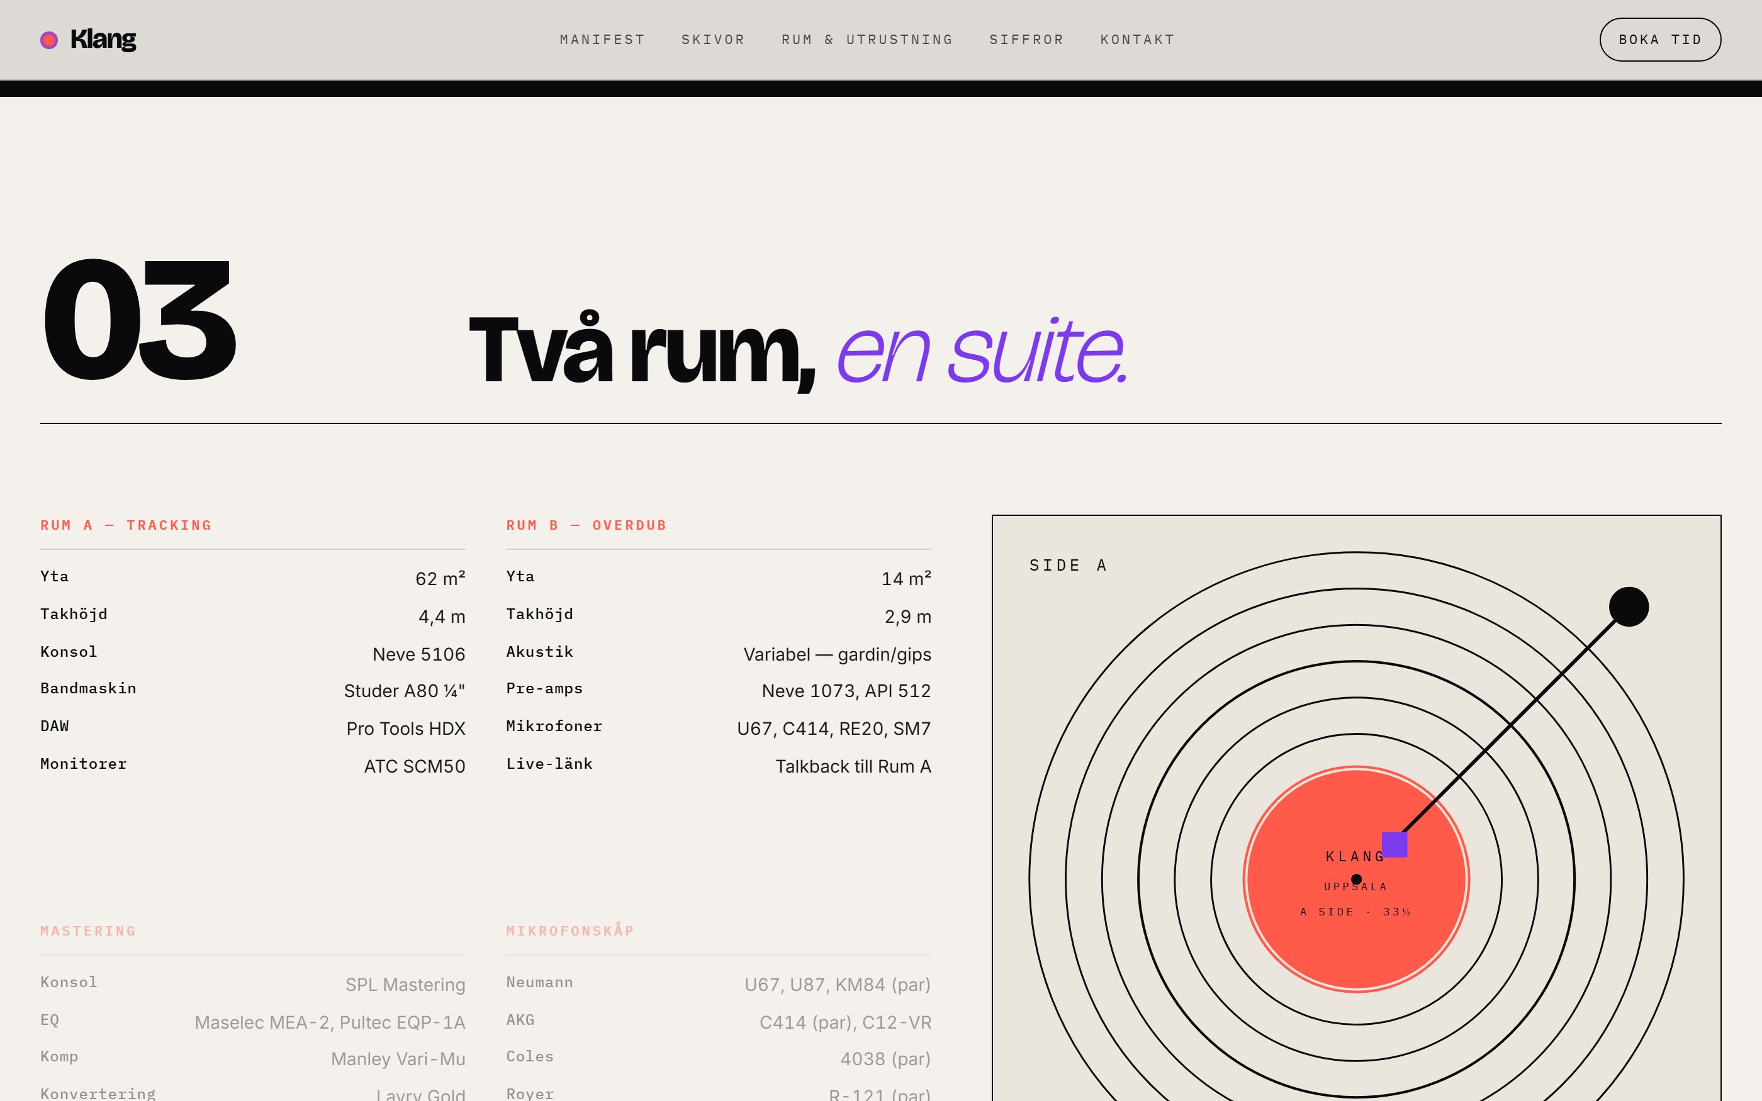Click 'RUM B — OVERDUB' heading

[x=586, y=525]
